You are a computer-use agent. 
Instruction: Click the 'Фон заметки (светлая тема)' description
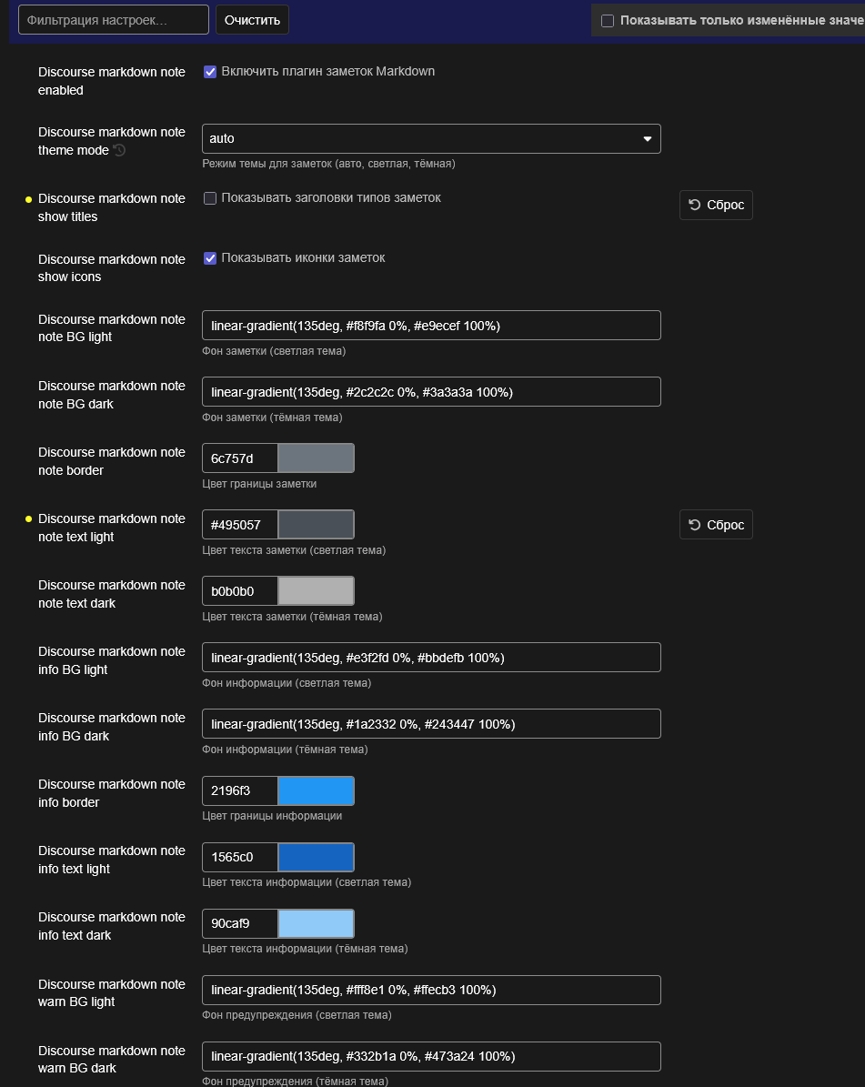coord(274,351)
